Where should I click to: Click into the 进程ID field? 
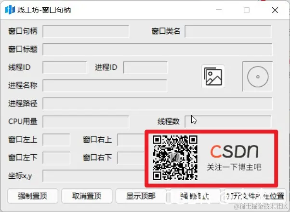tap(145, 67)
